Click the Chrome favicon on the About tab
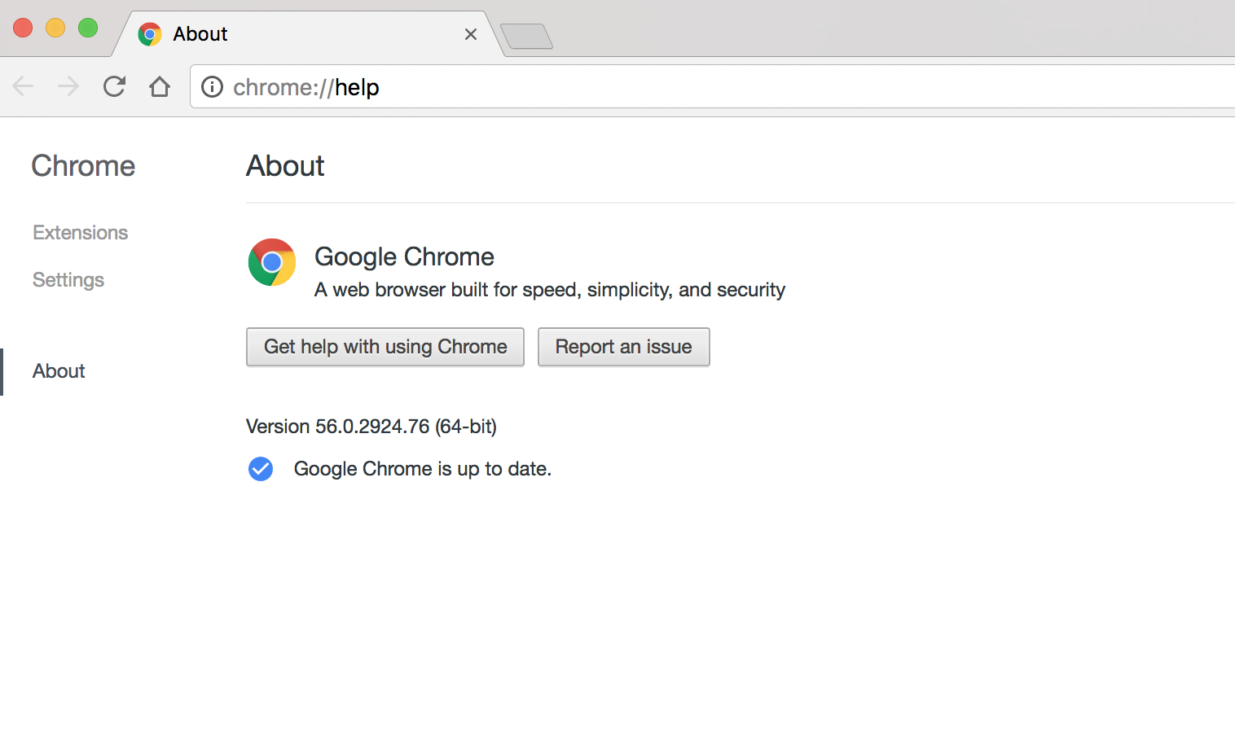This screenshot has width=1235, height=736. pyautogui.click(x=150, y=34)
